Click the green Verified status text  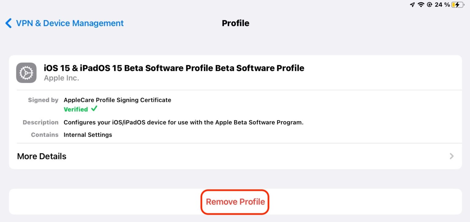click(76, 109)
